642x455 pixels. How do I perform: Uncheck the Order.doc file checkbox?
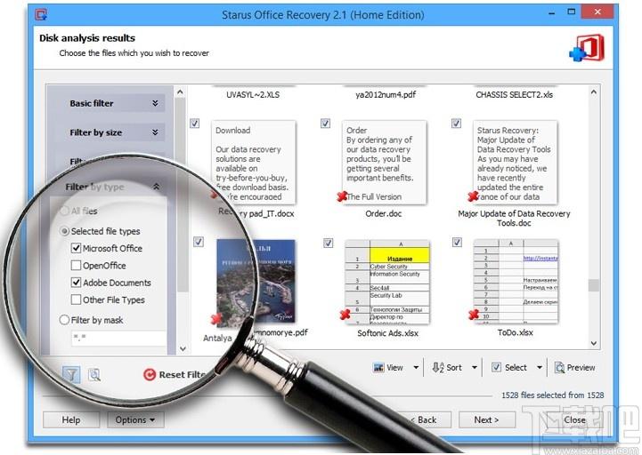[325, 123]
